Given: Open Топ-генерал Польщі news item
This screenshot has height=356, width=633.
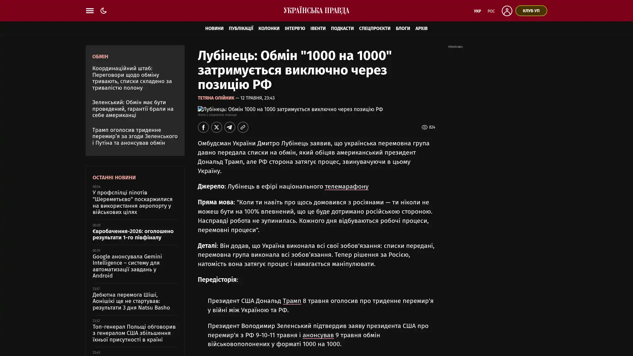Looking at the screenshot, I should pos(134,333).
